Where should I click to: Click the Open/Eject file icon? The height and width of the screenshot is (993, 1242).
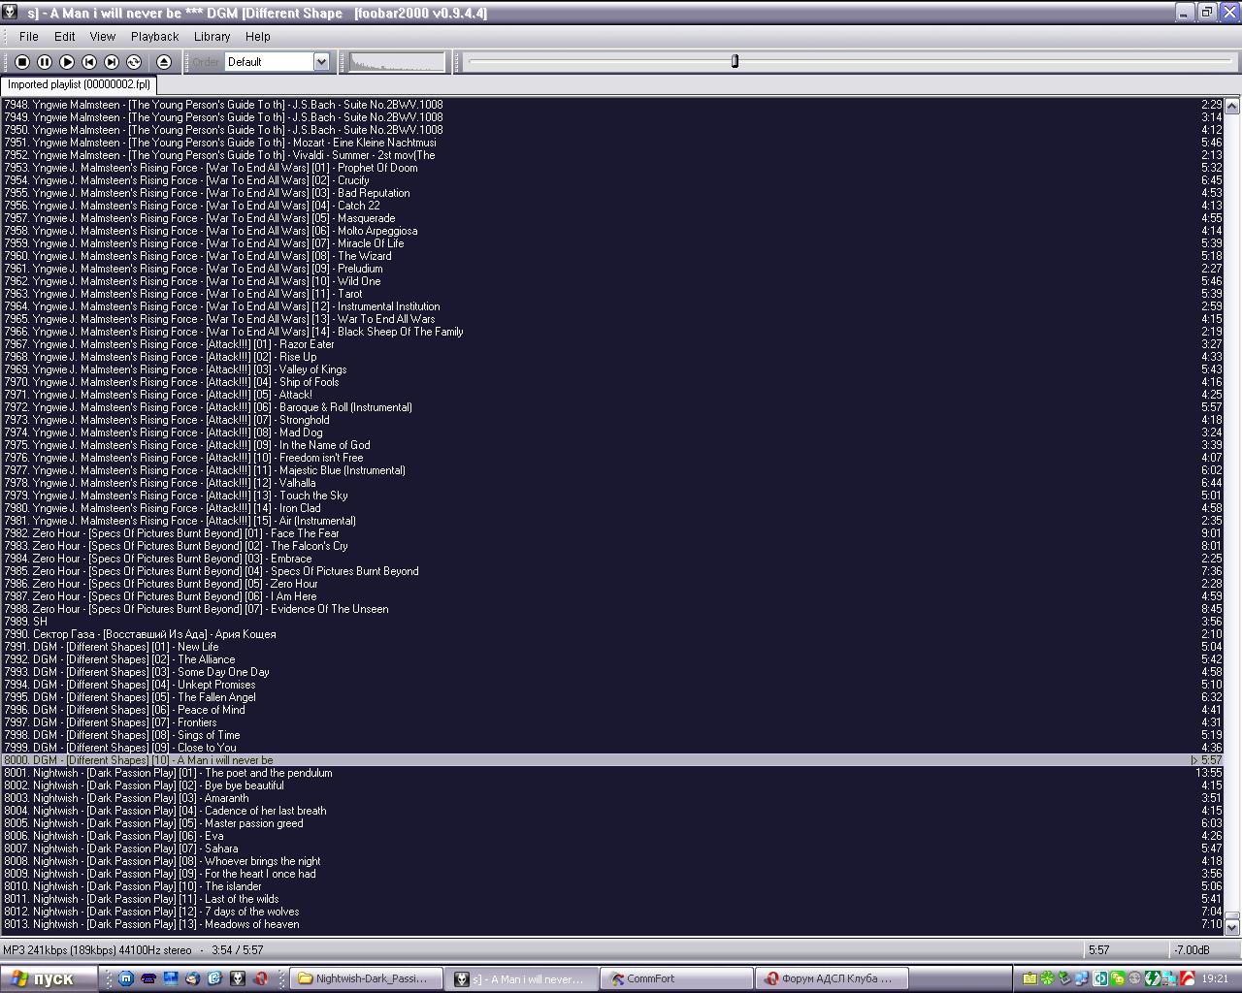click(164, 62)
